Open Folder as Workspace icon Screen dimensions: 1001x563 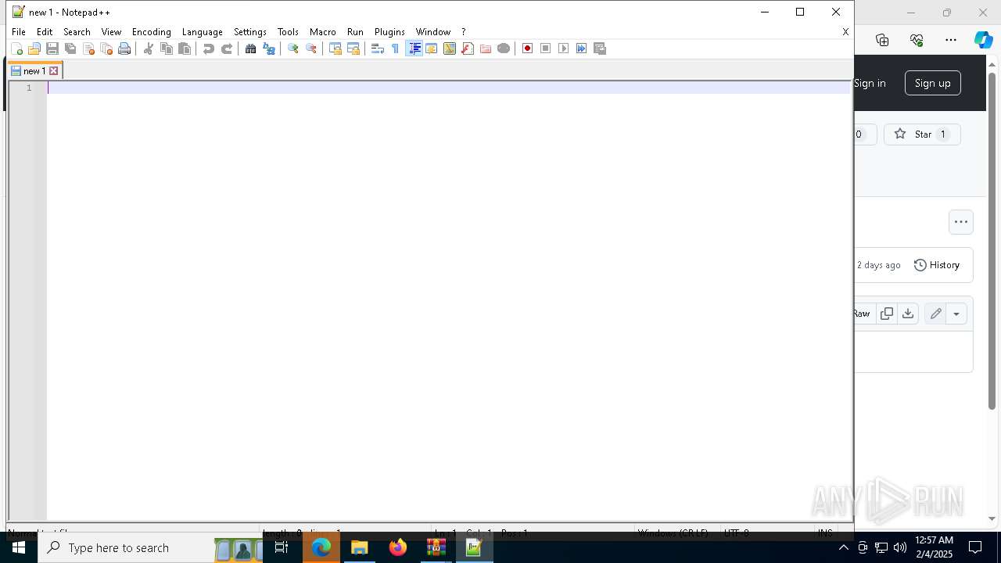click(x=486, y=48)
